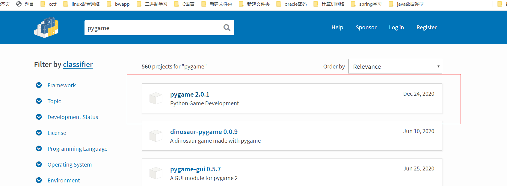Open the 计算机网络 bookmark folder

[x=329, y=4]
